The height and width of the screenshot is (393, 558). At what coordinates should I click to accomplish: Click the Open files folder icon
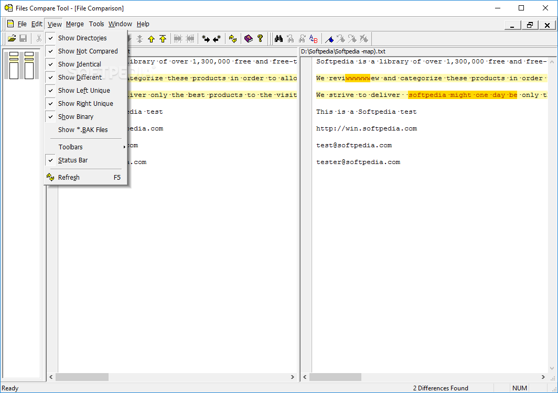[x=12, y=38]
